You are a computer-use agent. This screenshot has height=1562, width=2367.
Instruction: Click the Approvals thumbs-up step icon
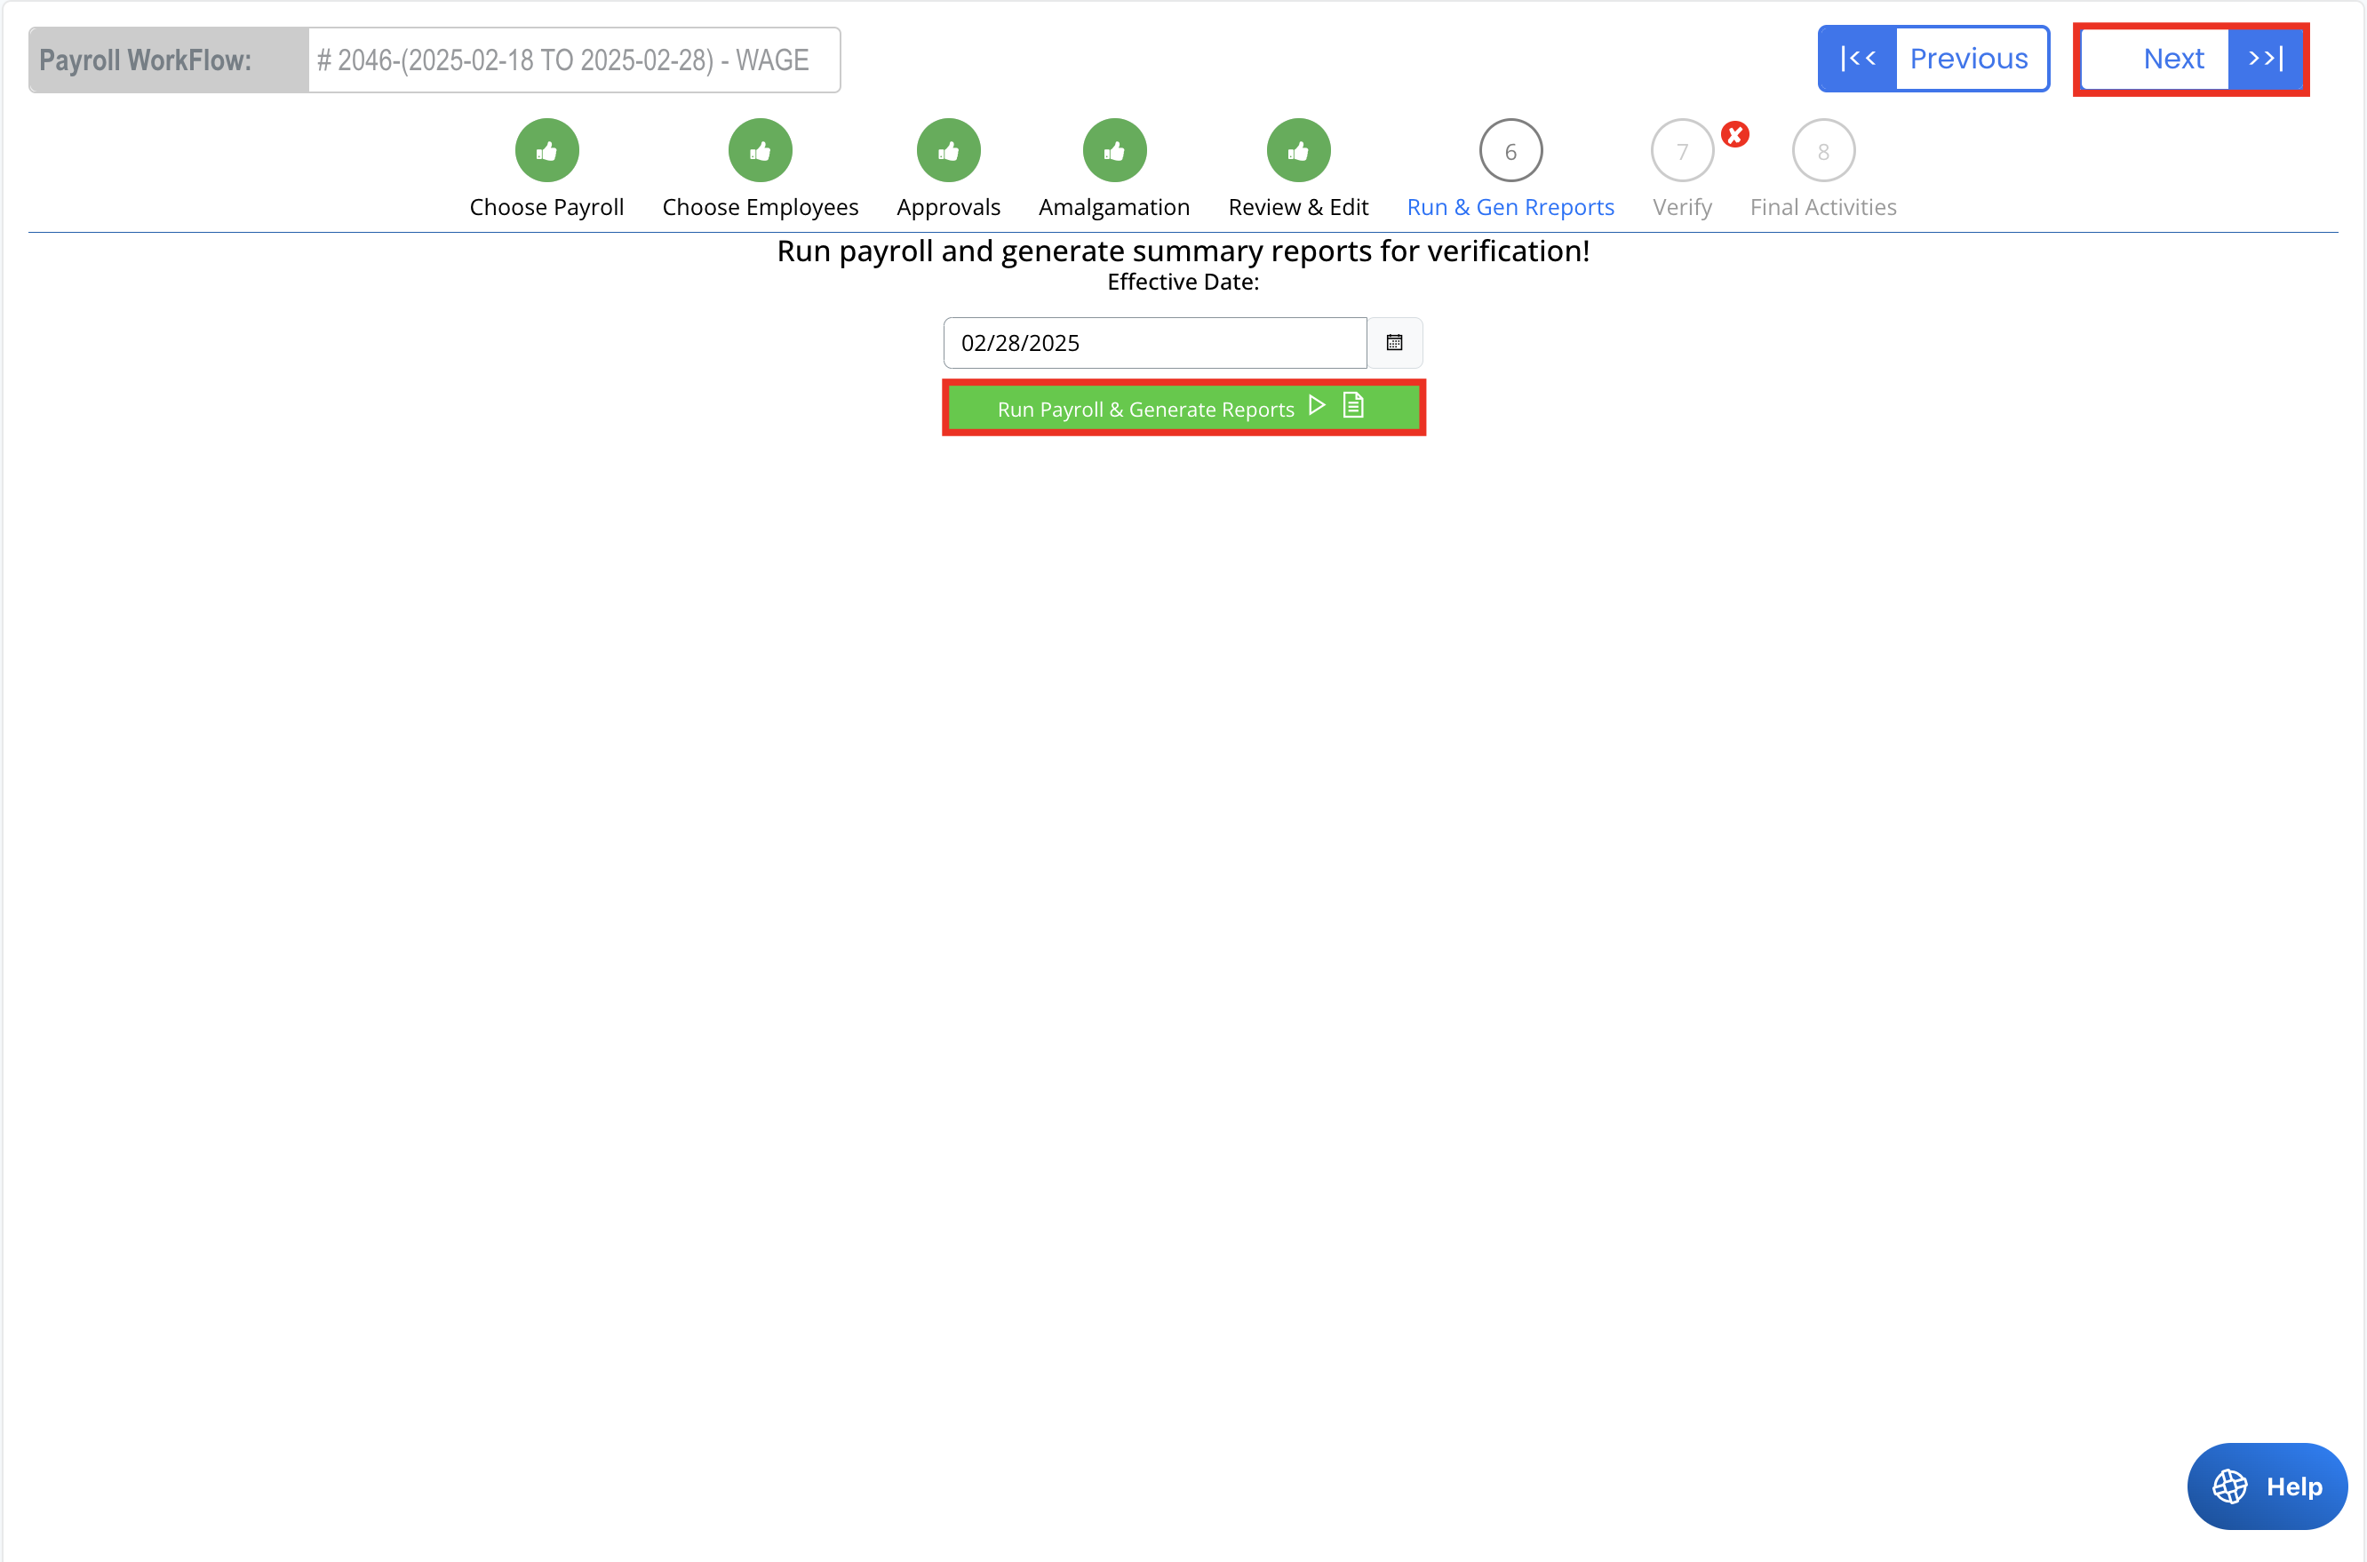click(x=947, y=151)
